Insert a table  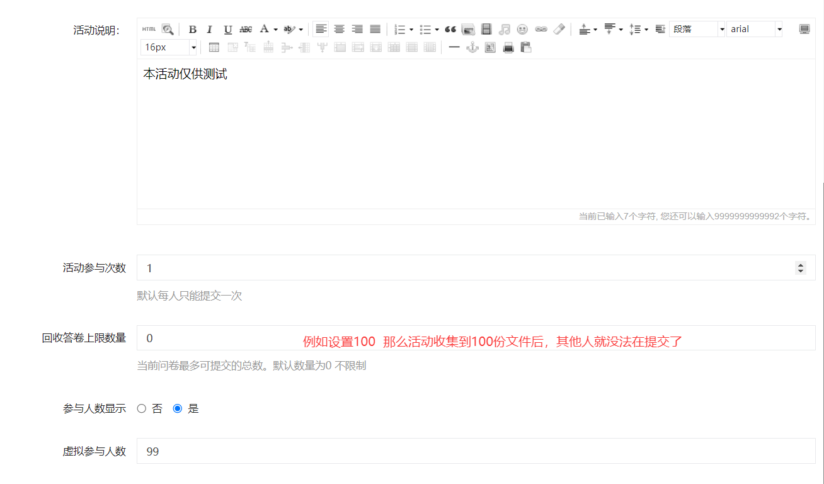(x=214, y=47)
